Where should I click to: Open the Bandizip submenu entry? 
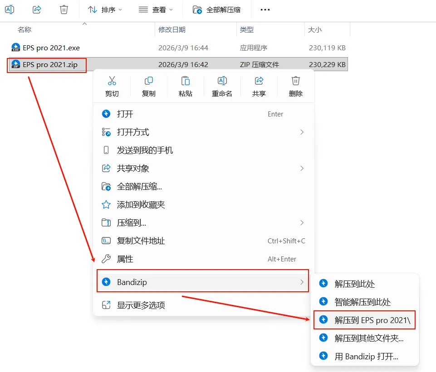pos(203,282)
